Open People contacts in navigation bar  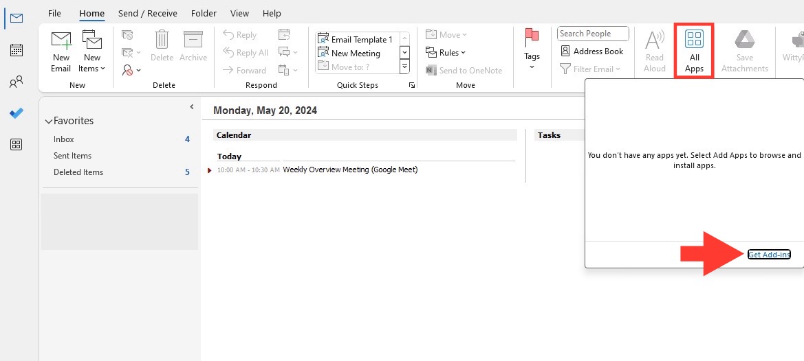coord(17,82)
